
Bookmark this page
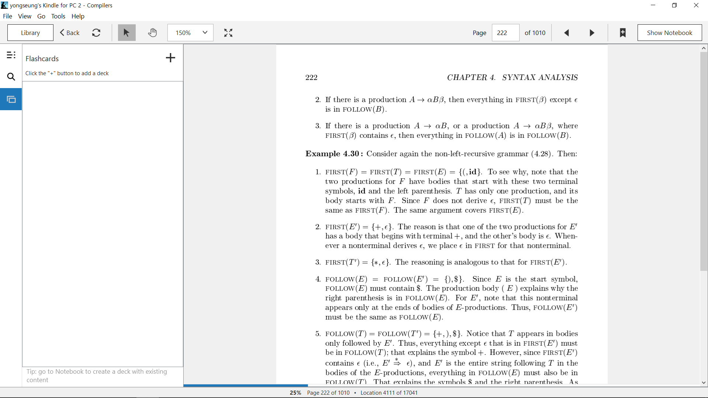click(623, 33)
